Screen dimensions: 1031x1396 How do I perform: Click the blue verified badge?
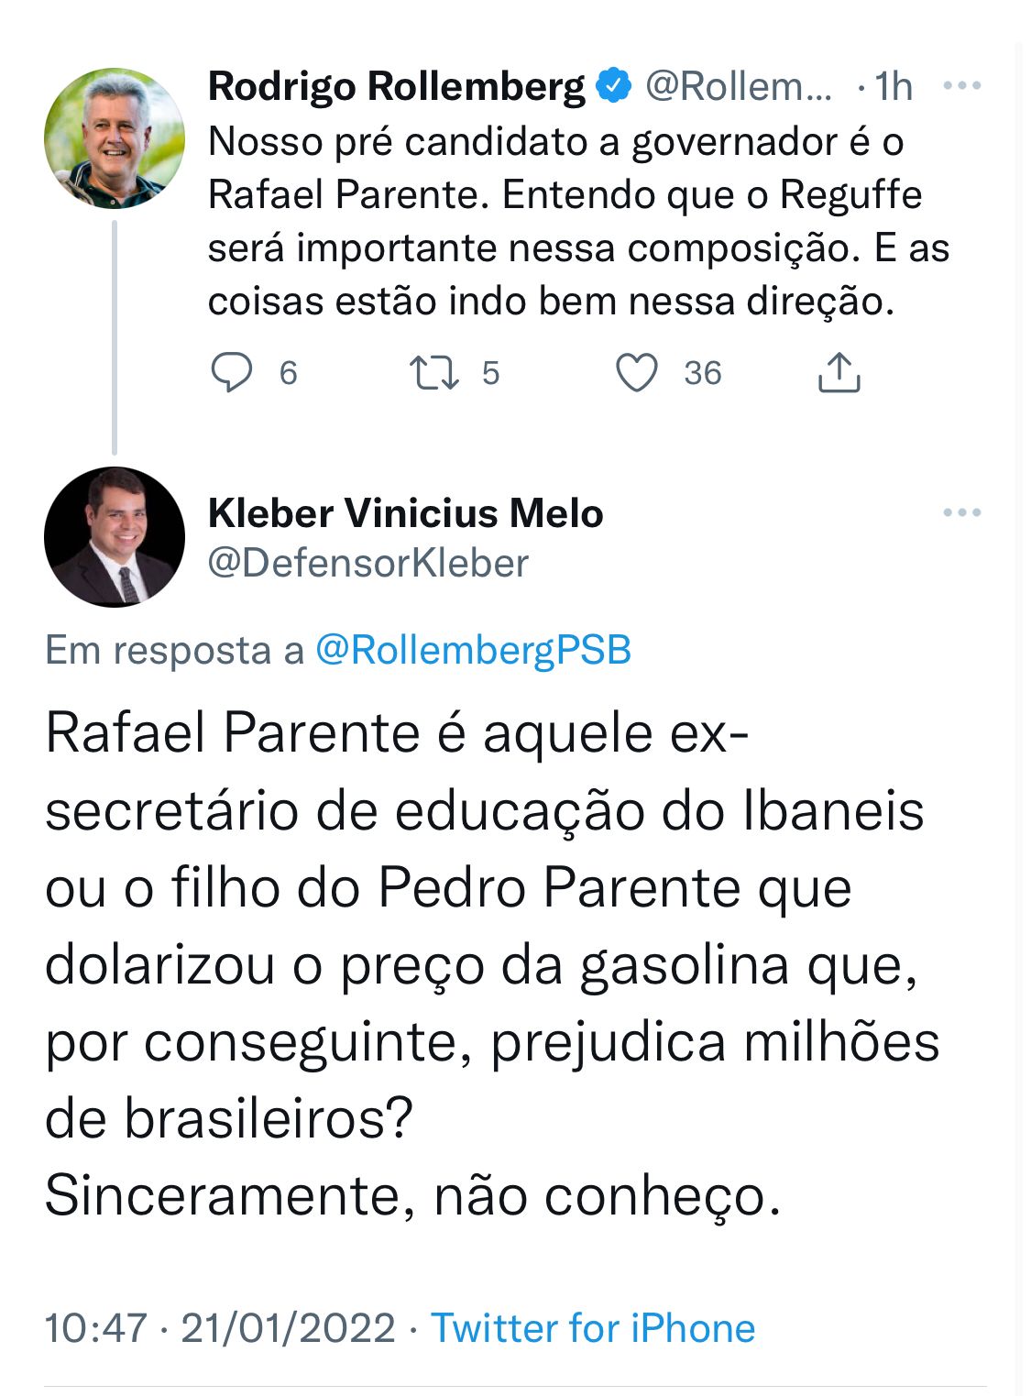coord(614,86)
